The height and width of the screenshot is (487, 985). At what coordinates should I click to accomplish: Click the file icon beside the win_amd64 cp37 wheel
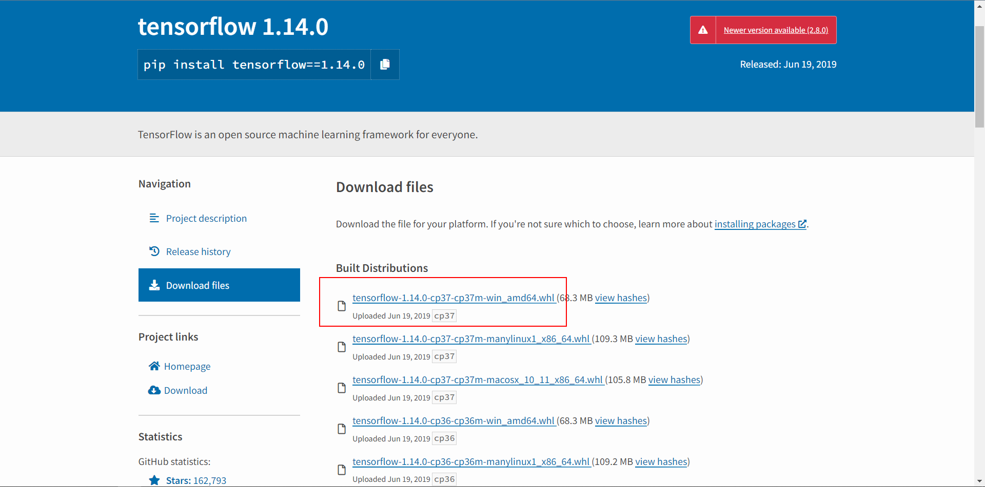coord(342,306)
